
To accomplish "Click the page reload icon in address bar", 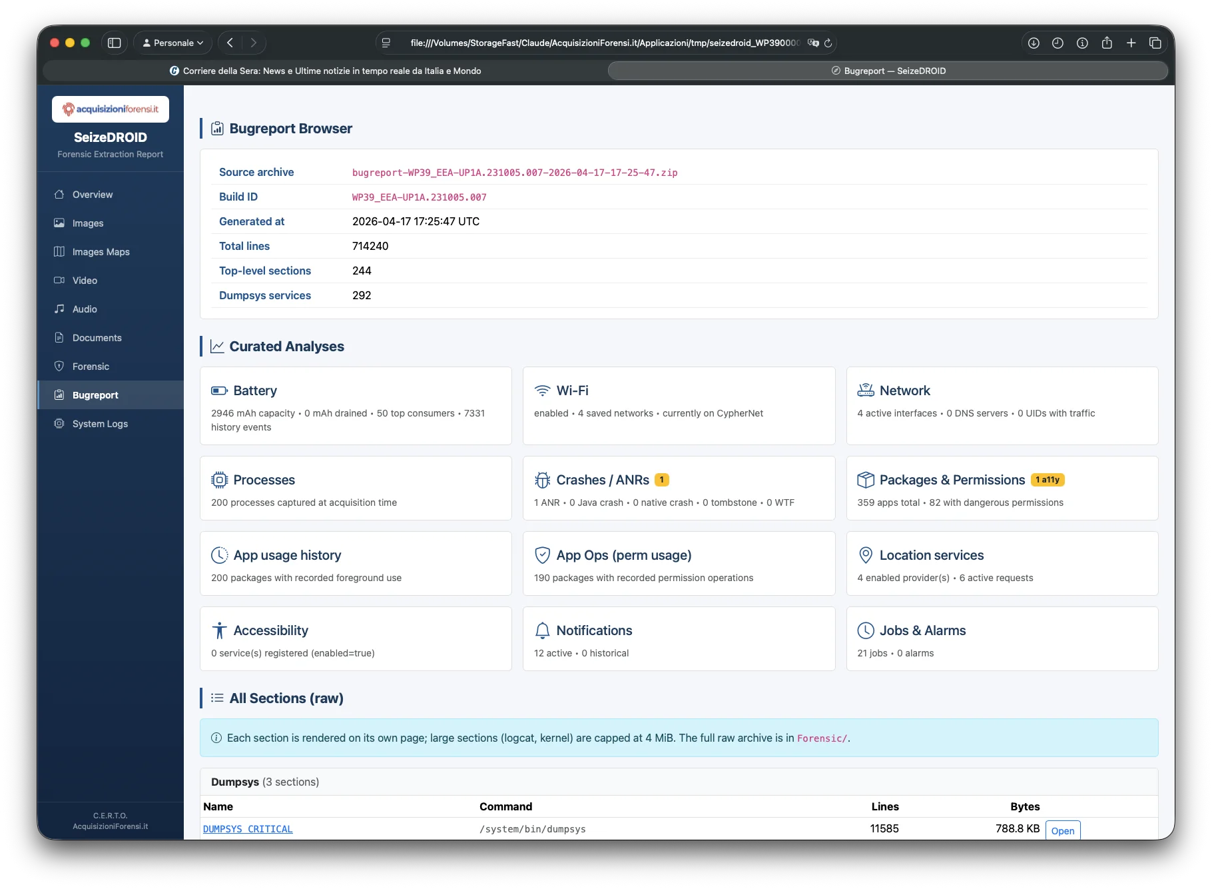I will [x=828, y=43].
